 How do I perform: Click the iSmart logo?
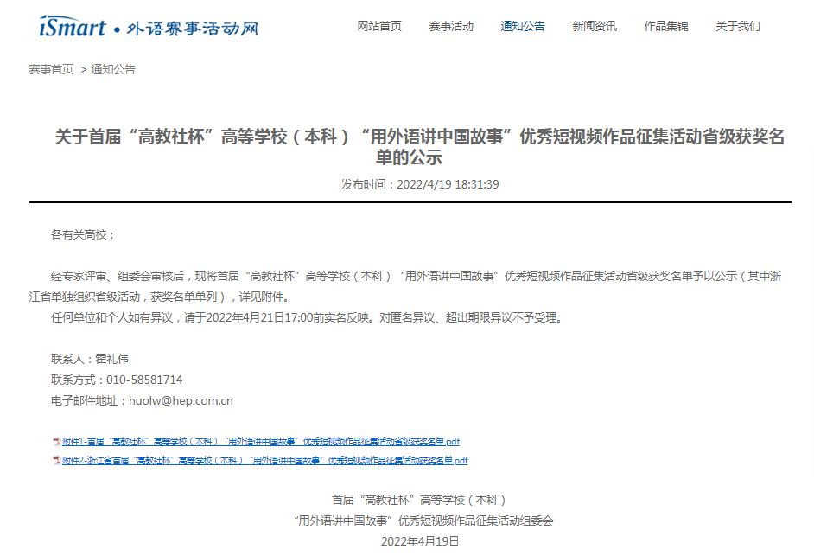pyautogui.click(x=148, y=27)
